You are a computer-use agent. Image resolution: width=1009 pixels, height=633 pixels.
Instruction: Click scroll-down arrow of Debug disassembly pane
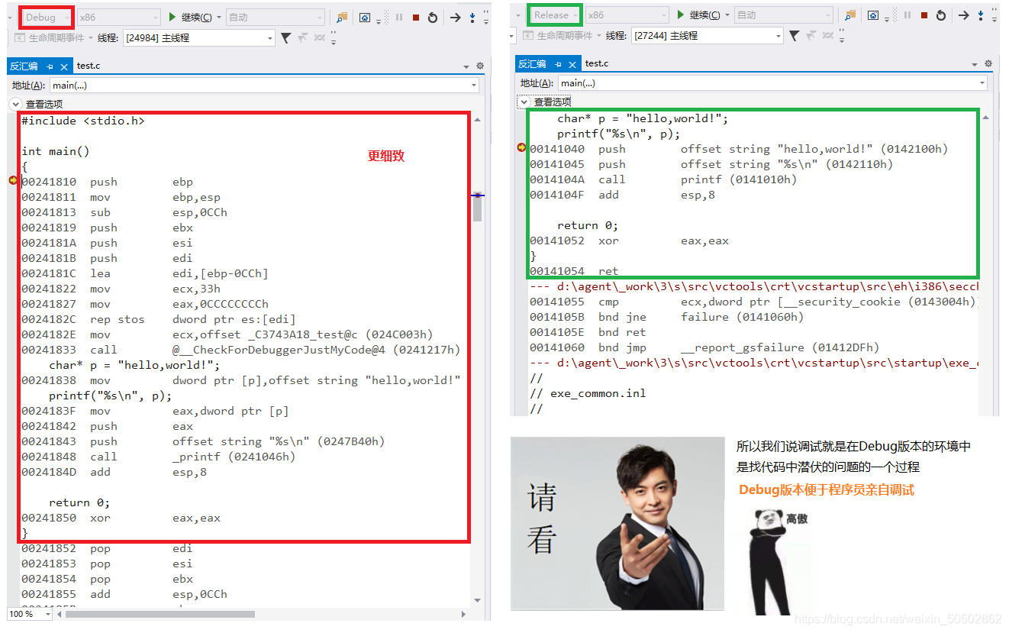(x=478, y=600)
